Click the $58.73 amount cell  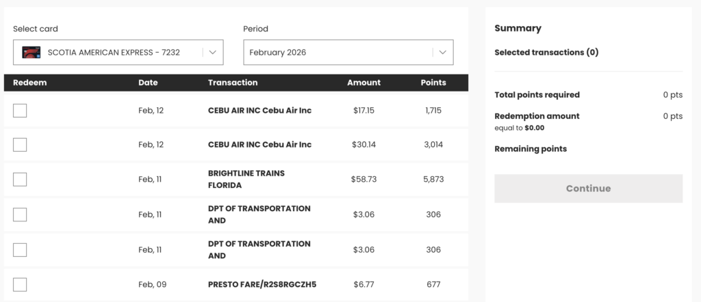[364, 179]
